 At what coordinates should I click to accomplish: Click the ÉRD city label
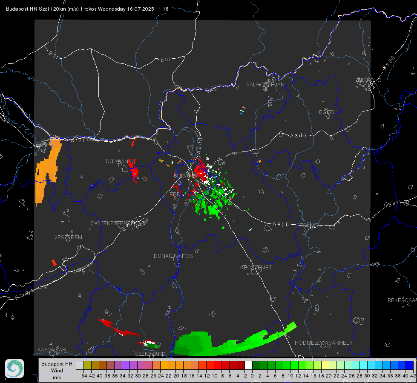[175, 194]
